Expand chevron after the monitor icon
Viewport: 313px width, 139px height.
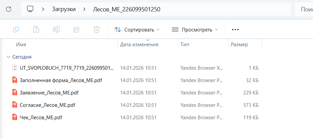(x=43, y=9)
